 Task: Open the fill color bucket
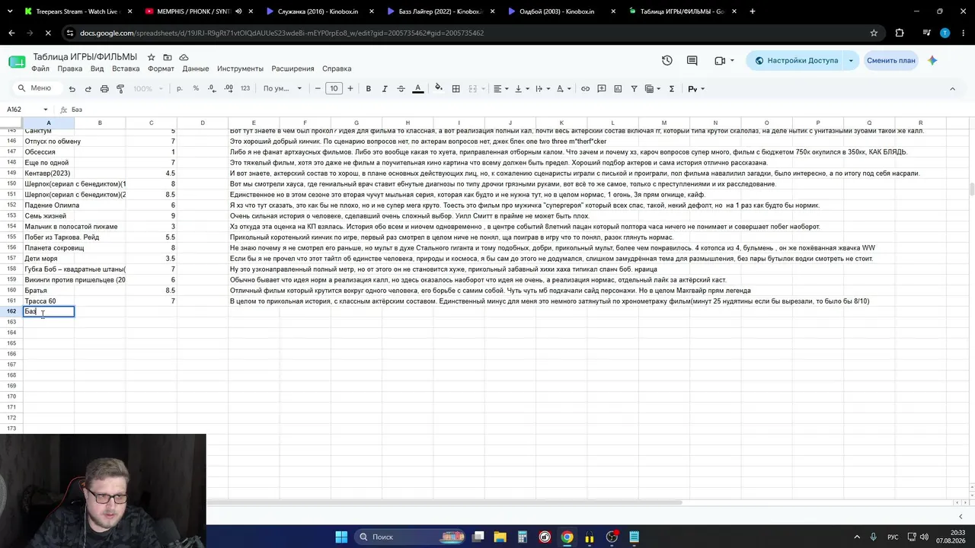tap(439, 88)
